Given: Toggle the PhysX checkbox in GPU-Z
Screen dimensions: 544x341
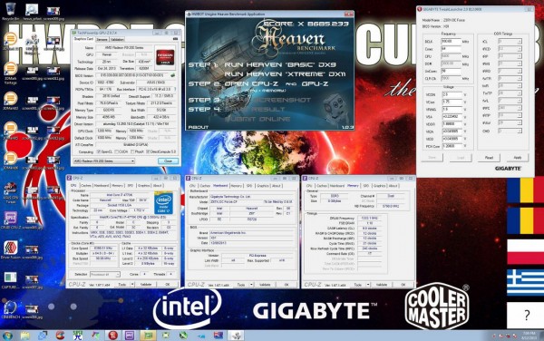Looking at the screenshot, I should (132, 152).
